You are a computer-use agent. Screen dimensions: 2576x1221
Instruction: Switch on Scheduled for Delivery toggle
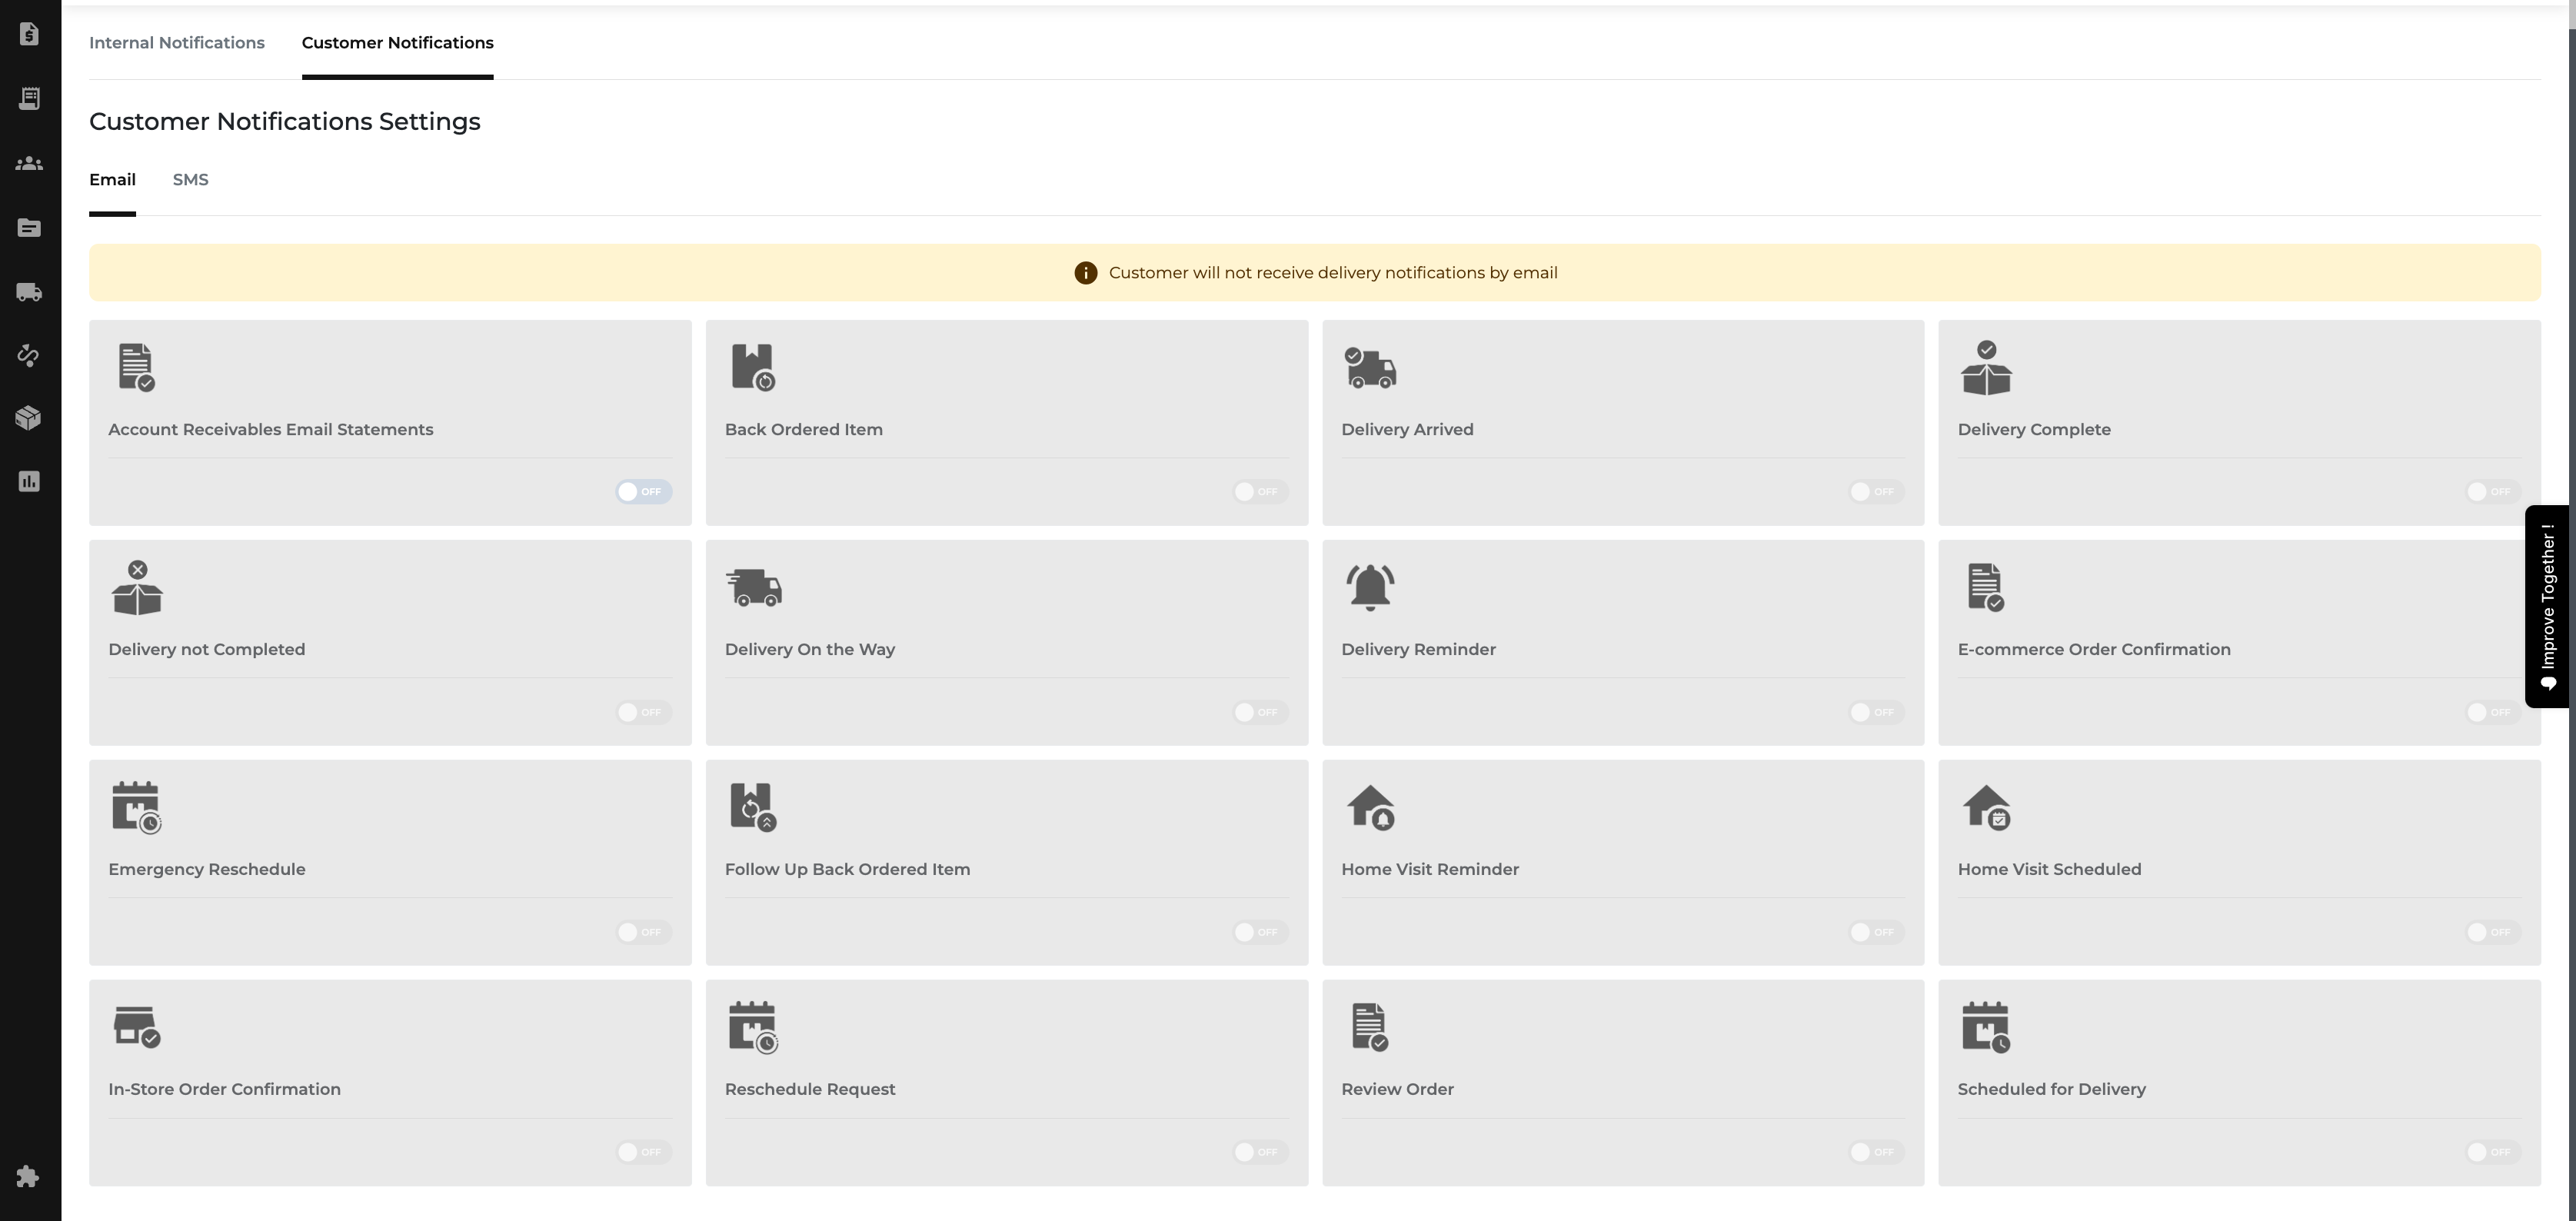(x=2492, y=1152)
